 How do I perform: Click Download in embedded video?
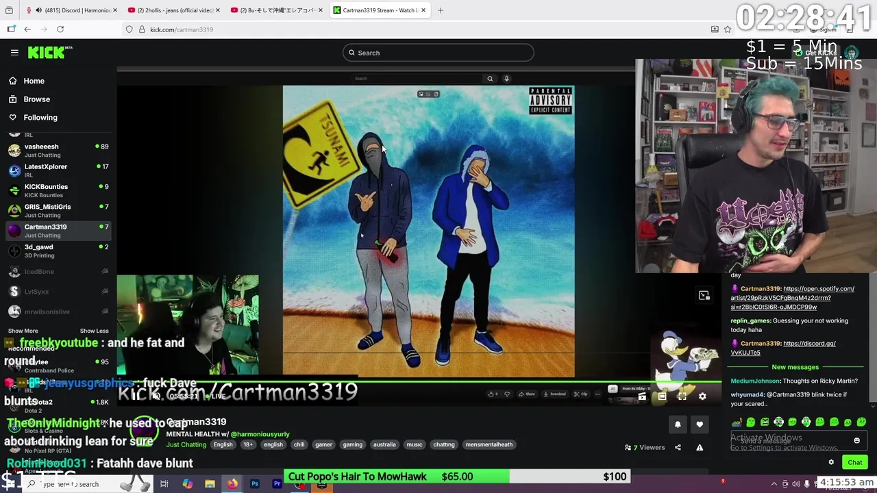click(x=555, y=394)
